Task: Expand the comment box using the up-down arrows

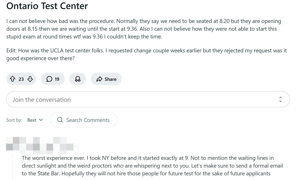Action: [280, 99]
